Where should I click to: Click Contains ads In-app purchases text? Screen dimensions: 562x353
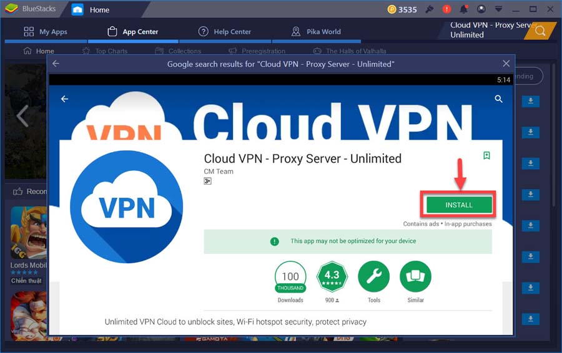(x=447, y=224)
